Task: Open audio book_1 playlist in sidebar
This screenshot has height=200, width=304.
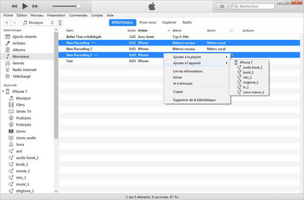Action: click(27, 158)
